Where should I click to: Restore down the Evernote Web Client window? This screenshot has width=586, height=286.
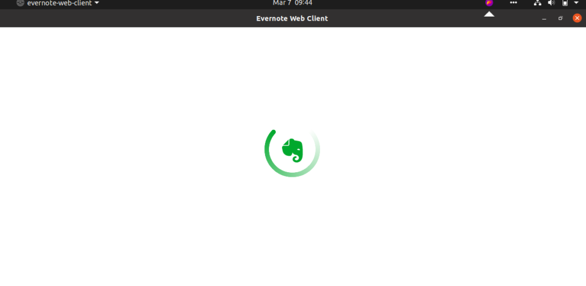pos(561,18)
